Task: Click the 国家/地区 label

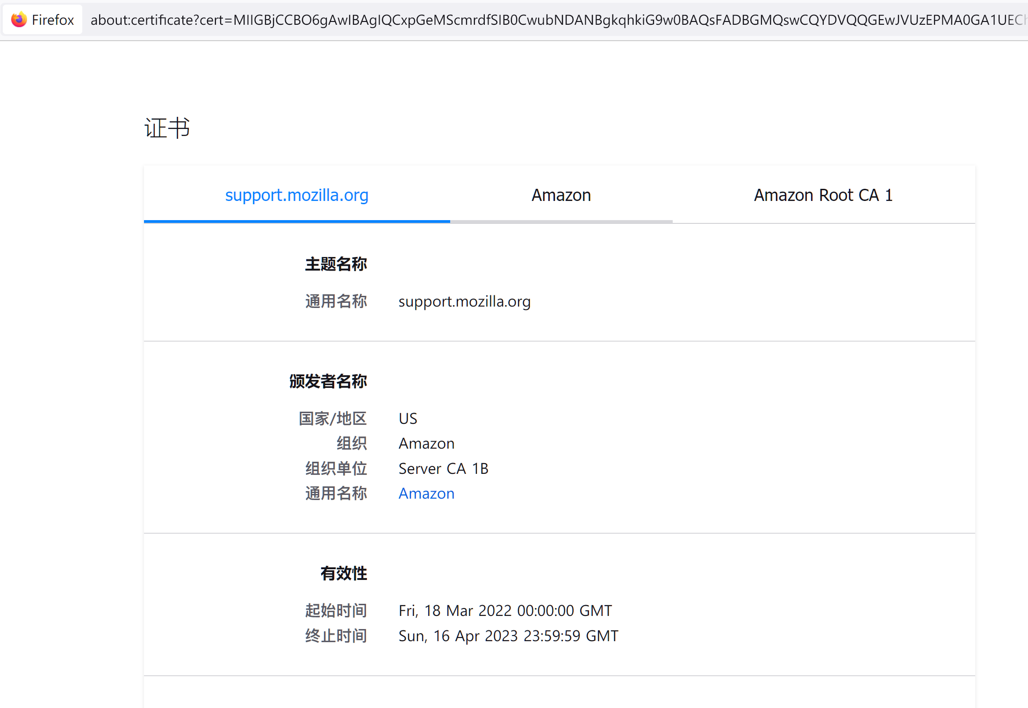Action: (x=332, y=418)
